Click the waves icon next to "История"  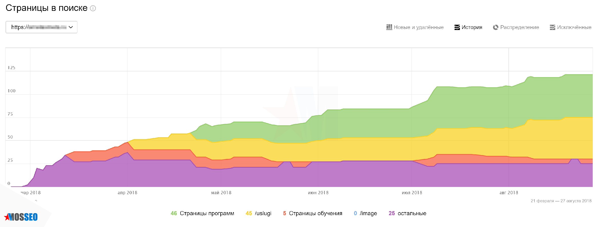[x=457, y=27]
